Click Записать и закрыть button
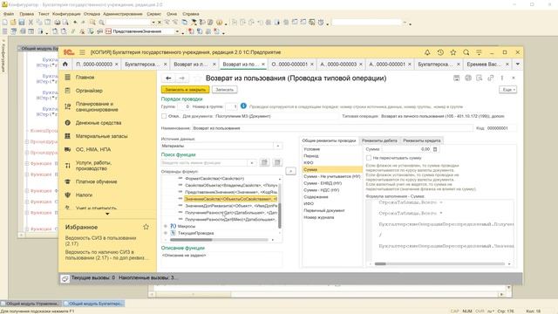558x314 pixels. (x=186, y=90)
